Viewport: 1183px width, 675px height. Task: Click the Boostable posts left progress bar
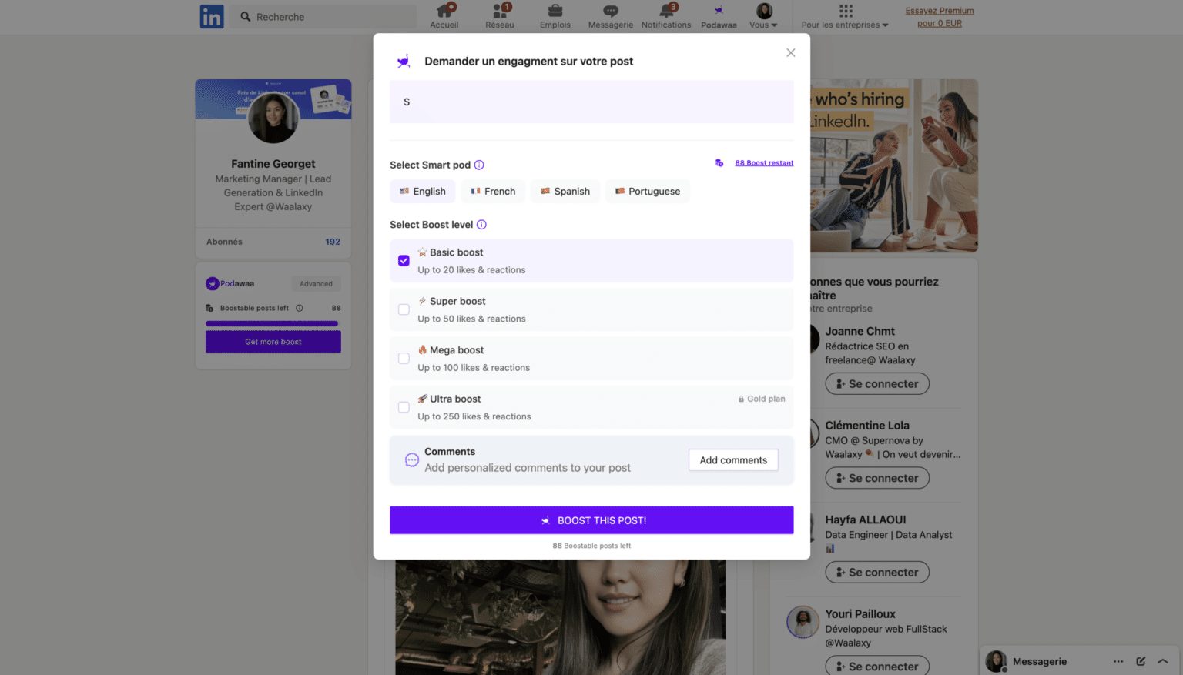point(272,323)
